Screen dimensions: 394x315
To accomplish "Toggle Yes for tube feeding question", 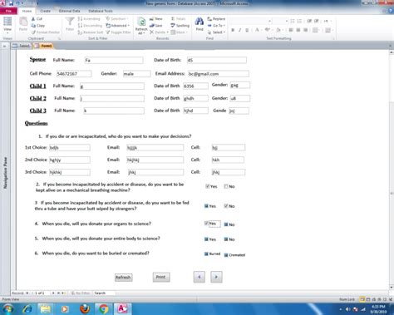I will point(206,206).
